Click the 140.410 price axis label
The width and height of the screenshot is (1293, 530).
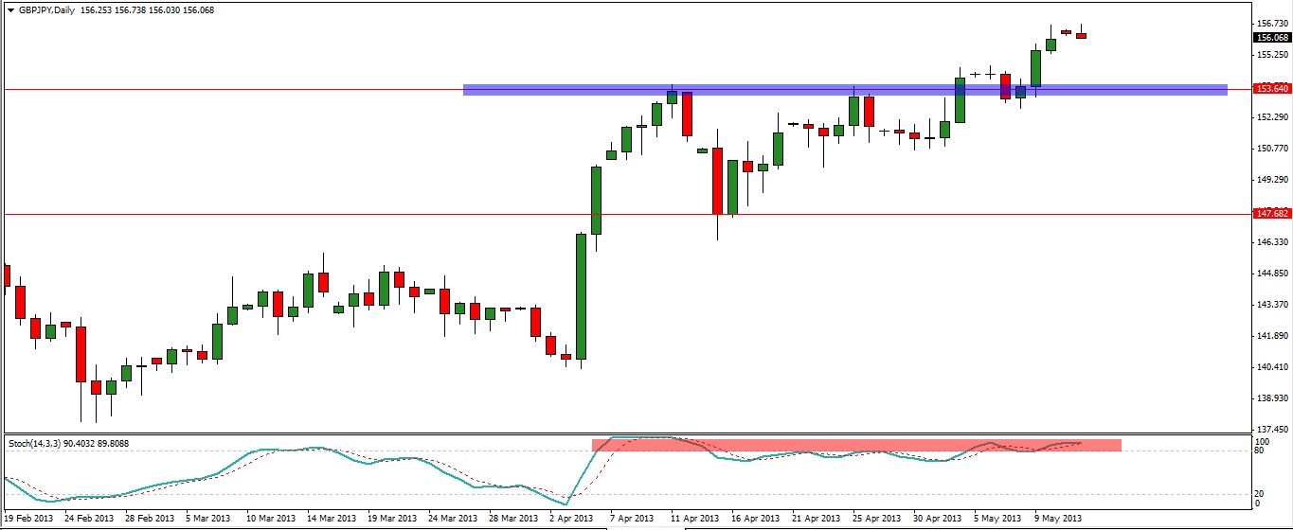(1271, 367)
